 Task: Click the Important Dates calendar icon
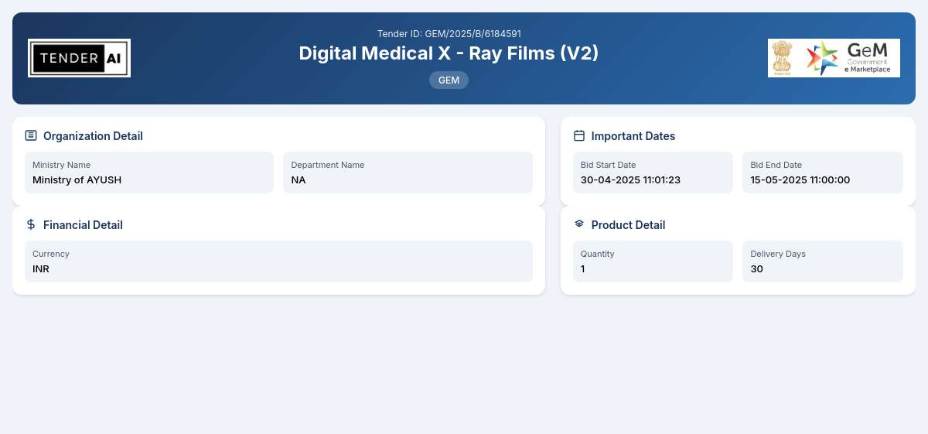(579, 135)
